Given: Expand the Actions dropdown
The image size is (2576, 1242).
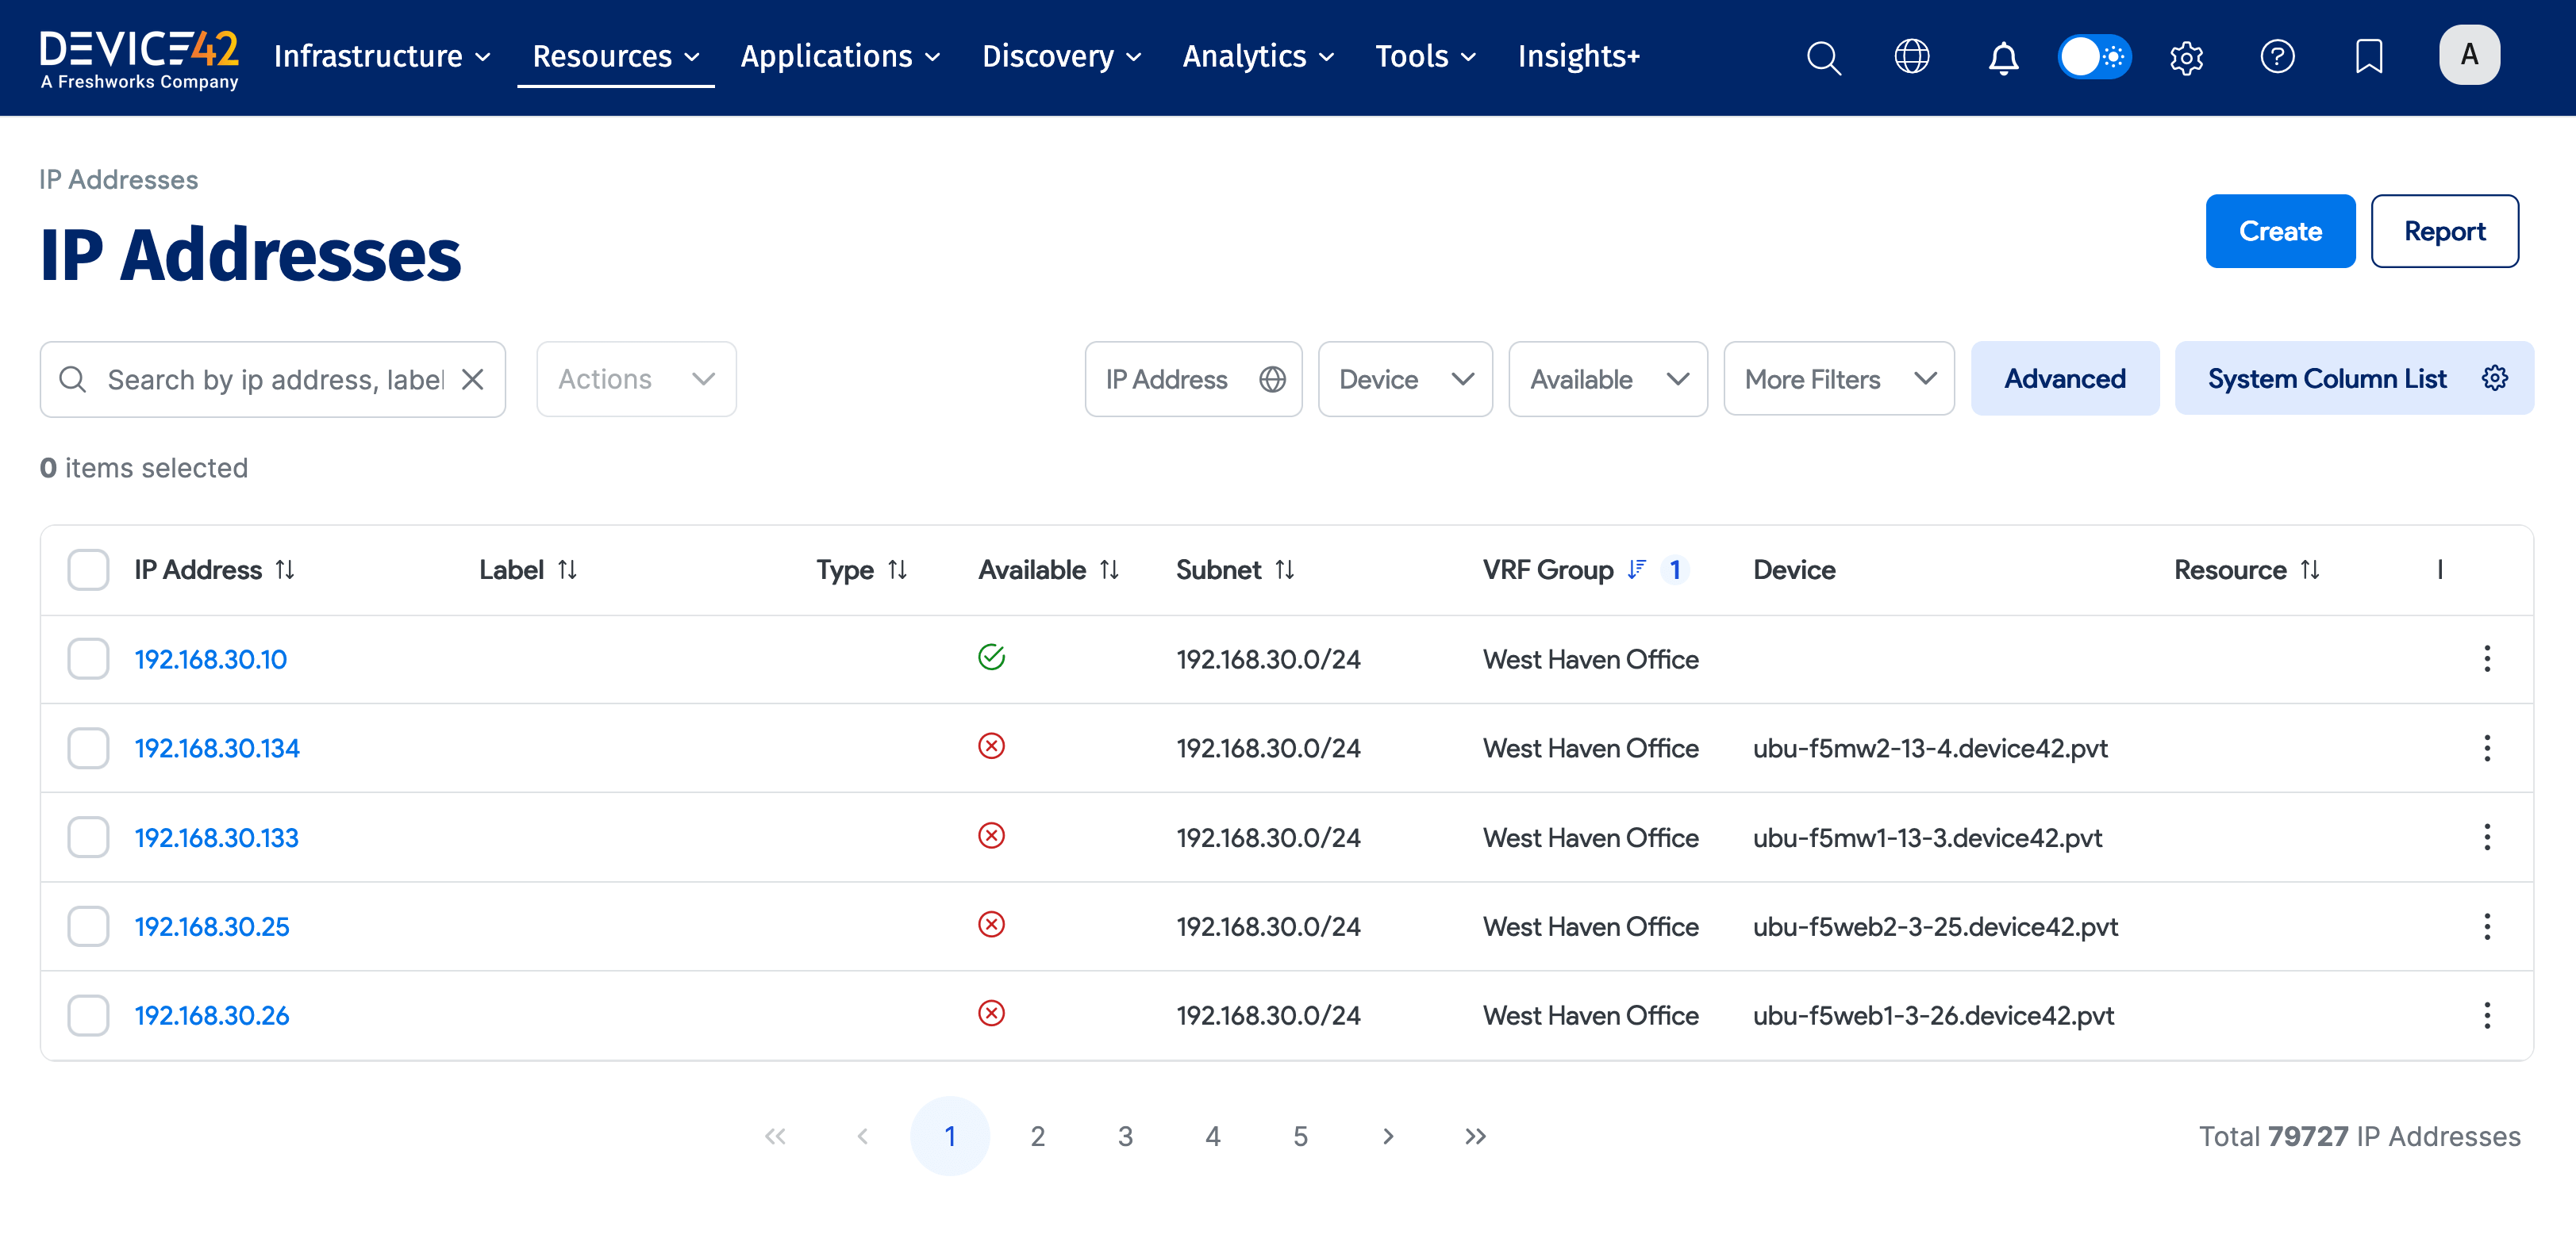Looking at the screenshot, I should (636, 380).
